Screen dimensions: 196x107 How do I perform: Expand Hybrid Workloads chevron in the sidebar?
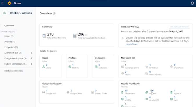tap(32, 64)
